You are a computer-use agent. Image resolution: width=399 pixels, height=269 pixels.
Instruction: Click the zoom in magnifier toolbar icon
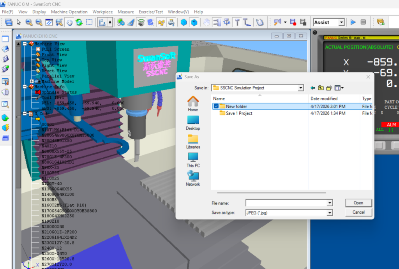coord(29,22)
